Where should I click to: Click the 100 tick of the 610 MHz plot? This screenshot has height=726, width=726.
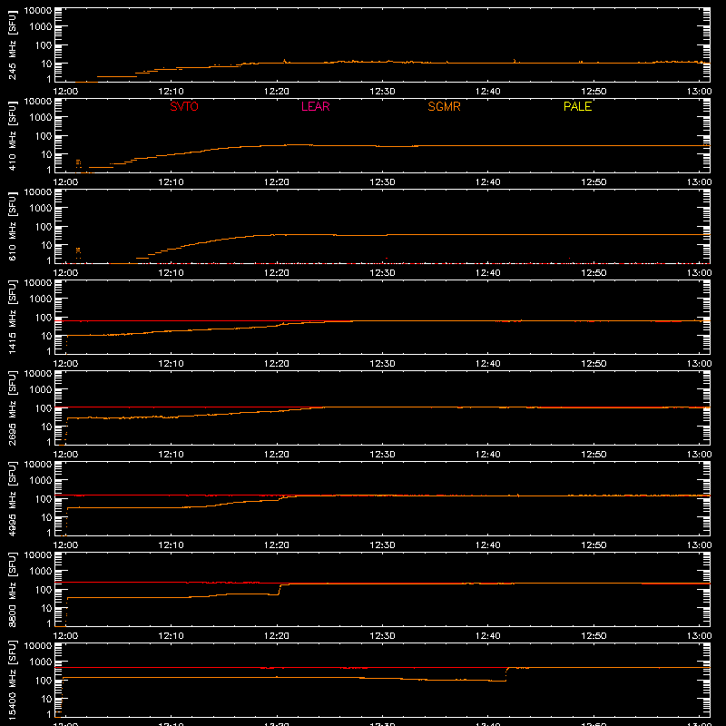[43, 227]
